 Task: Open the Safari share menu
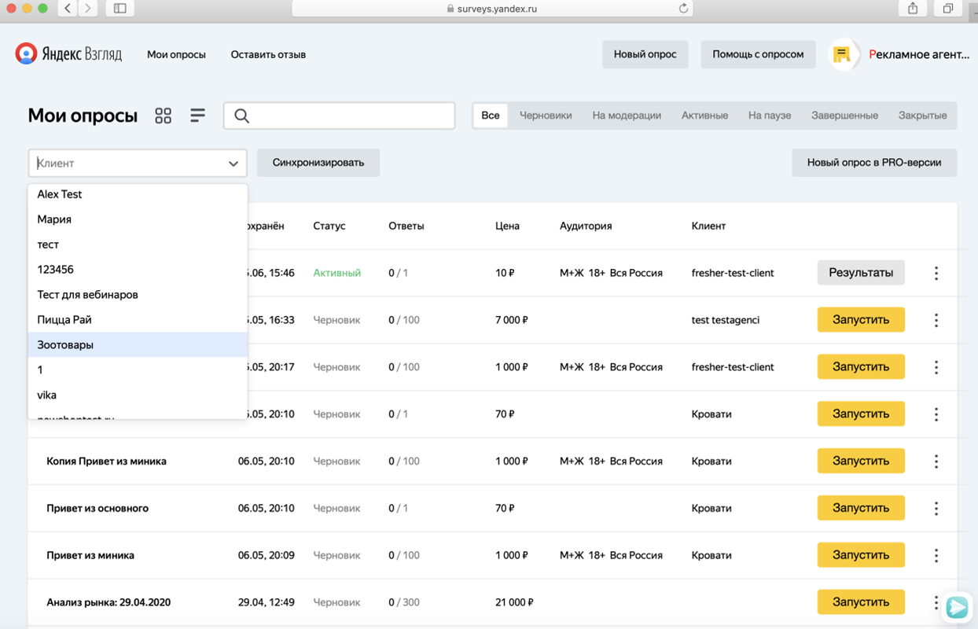pos(913,8)
